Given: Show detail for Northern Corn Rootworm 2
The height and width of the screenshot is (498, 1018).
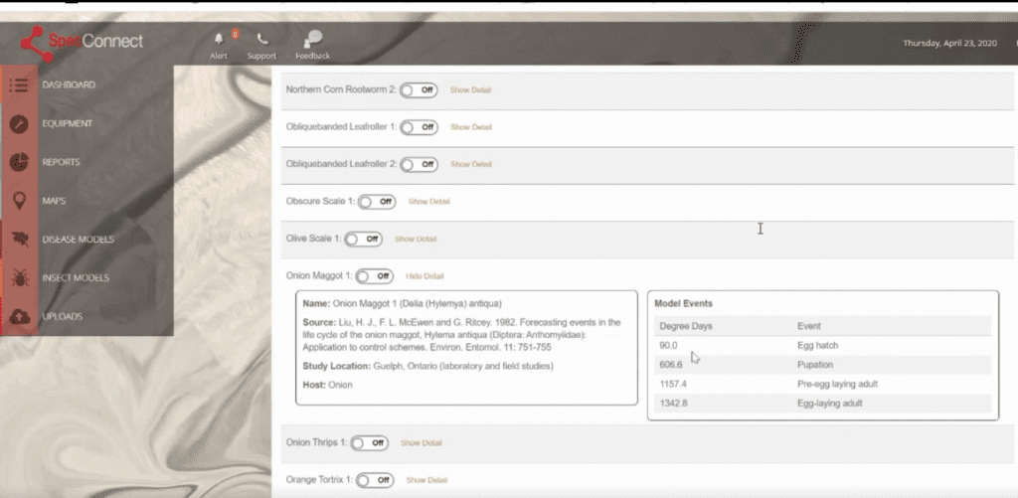Looking at the screenshot, I should click(470, 90).
